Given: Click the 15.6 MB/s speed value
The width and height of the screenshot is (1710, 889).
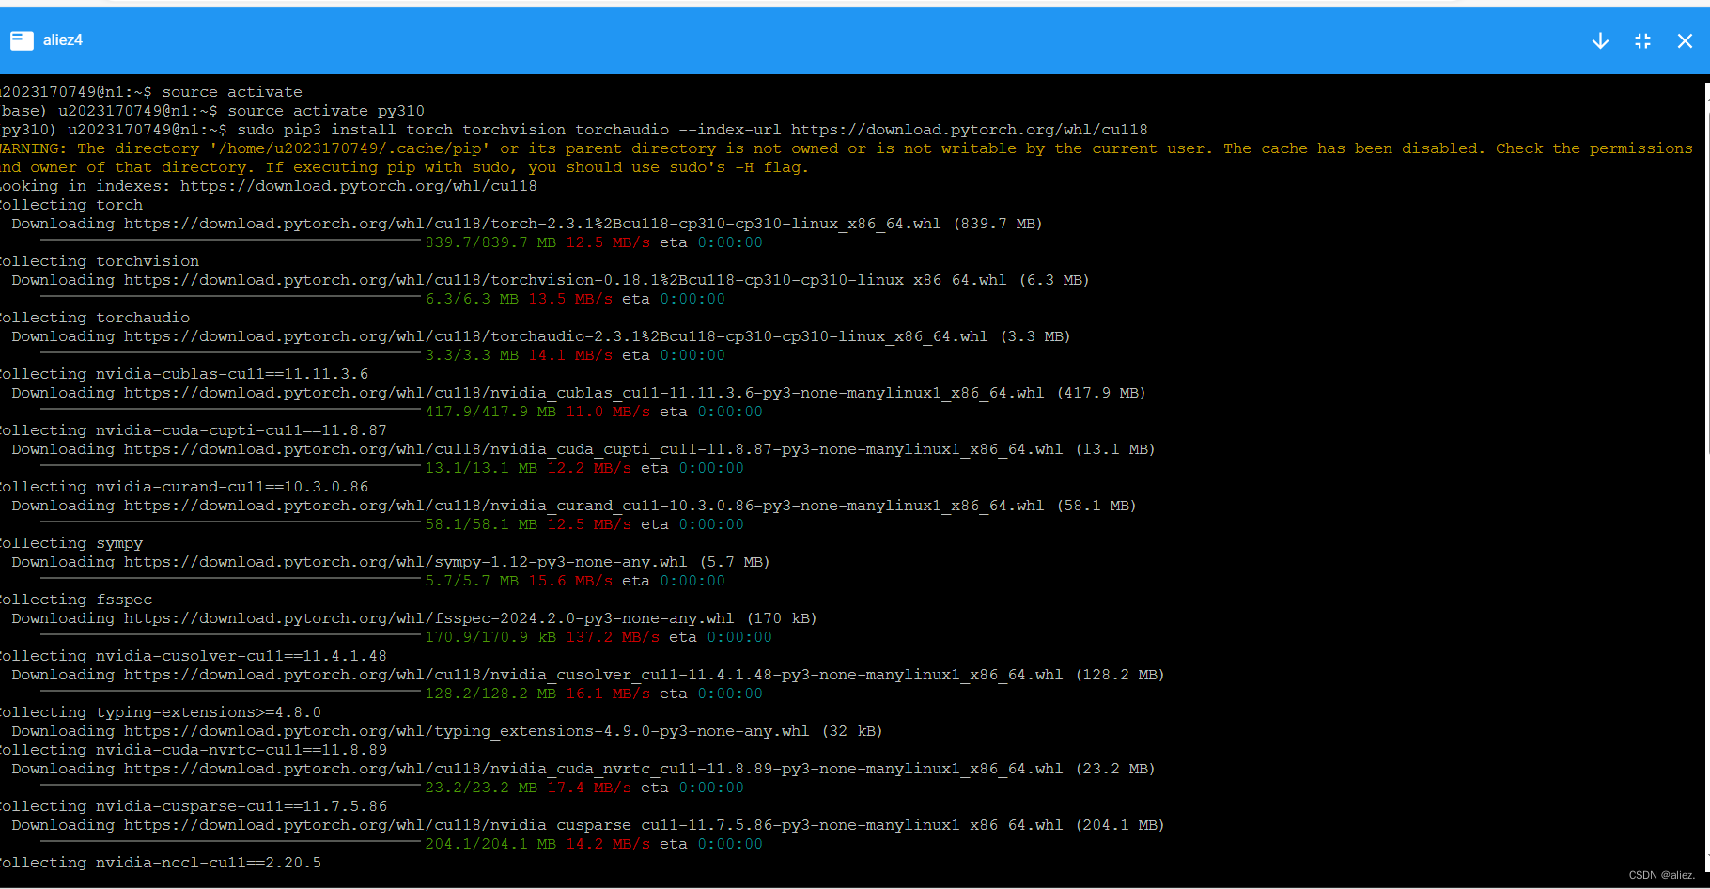Looking at the screenshot, I should pos(570,581).
